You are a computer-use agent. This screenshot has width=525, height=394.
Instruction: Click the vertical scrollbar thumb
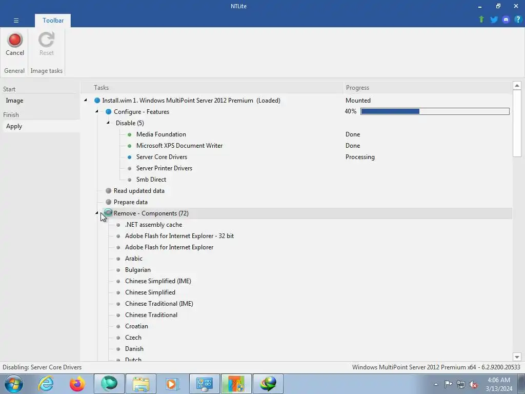click(517, 123)
